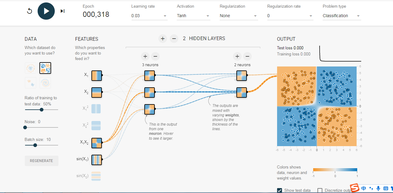This screenshot has height=193, width=393.
Task: Add a hidden layer with plus
Action: pyautogui.click(x=163, y=39)
